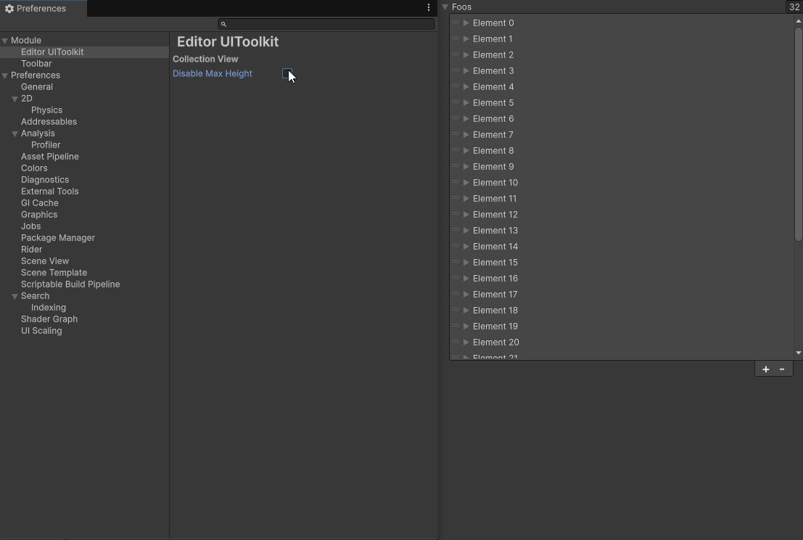The height and width of the screenshot is (540, 803).
Task: Click the scroll down arrow in Foos list
Action: (x=798, y=353)
